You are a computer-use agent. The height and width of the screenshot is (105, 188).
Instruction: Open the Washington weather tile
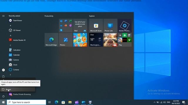tap(96, 40)
